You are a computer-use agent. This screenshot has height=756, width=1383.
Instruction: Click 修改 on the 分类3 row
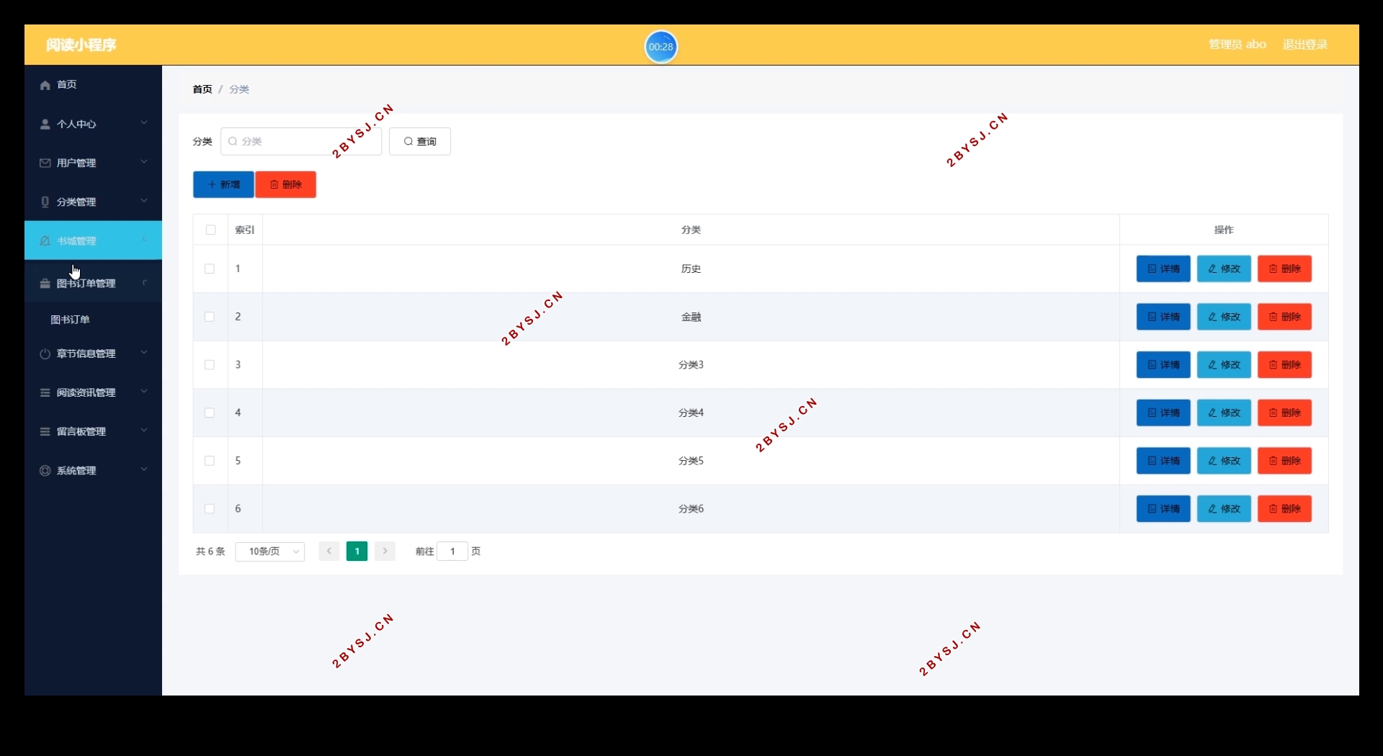(x=1224, y=365)
